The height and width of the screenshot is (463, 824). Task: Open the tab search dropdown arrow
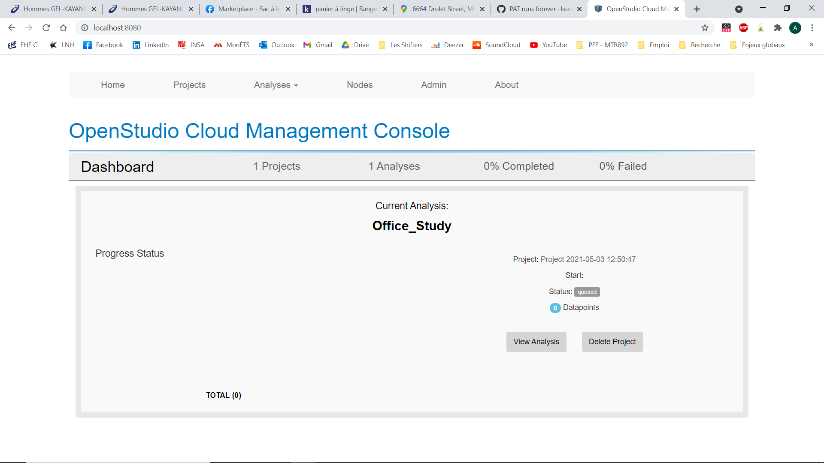tap(739, 9)
